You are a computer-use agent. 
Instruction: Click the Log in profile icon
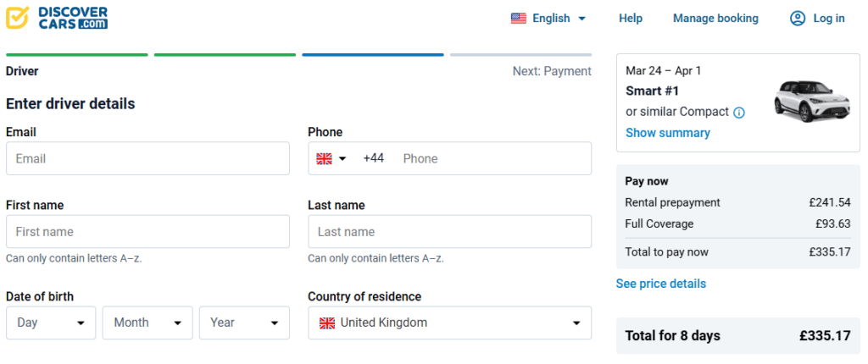(x=798, y=19)
